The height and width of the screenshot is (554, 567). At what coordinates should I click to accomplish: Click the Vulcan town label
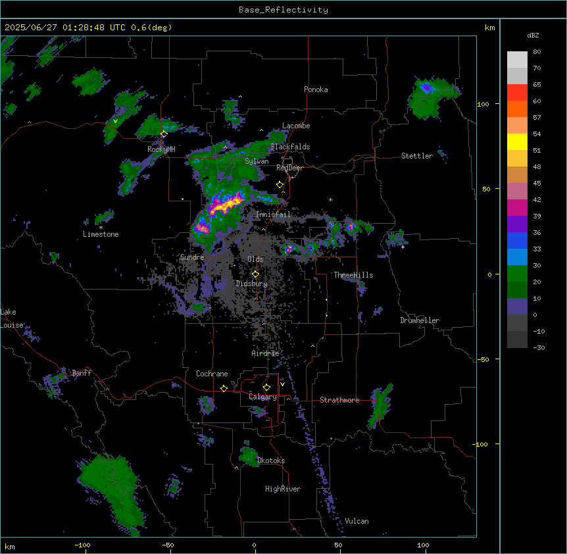tap(357, 521)
